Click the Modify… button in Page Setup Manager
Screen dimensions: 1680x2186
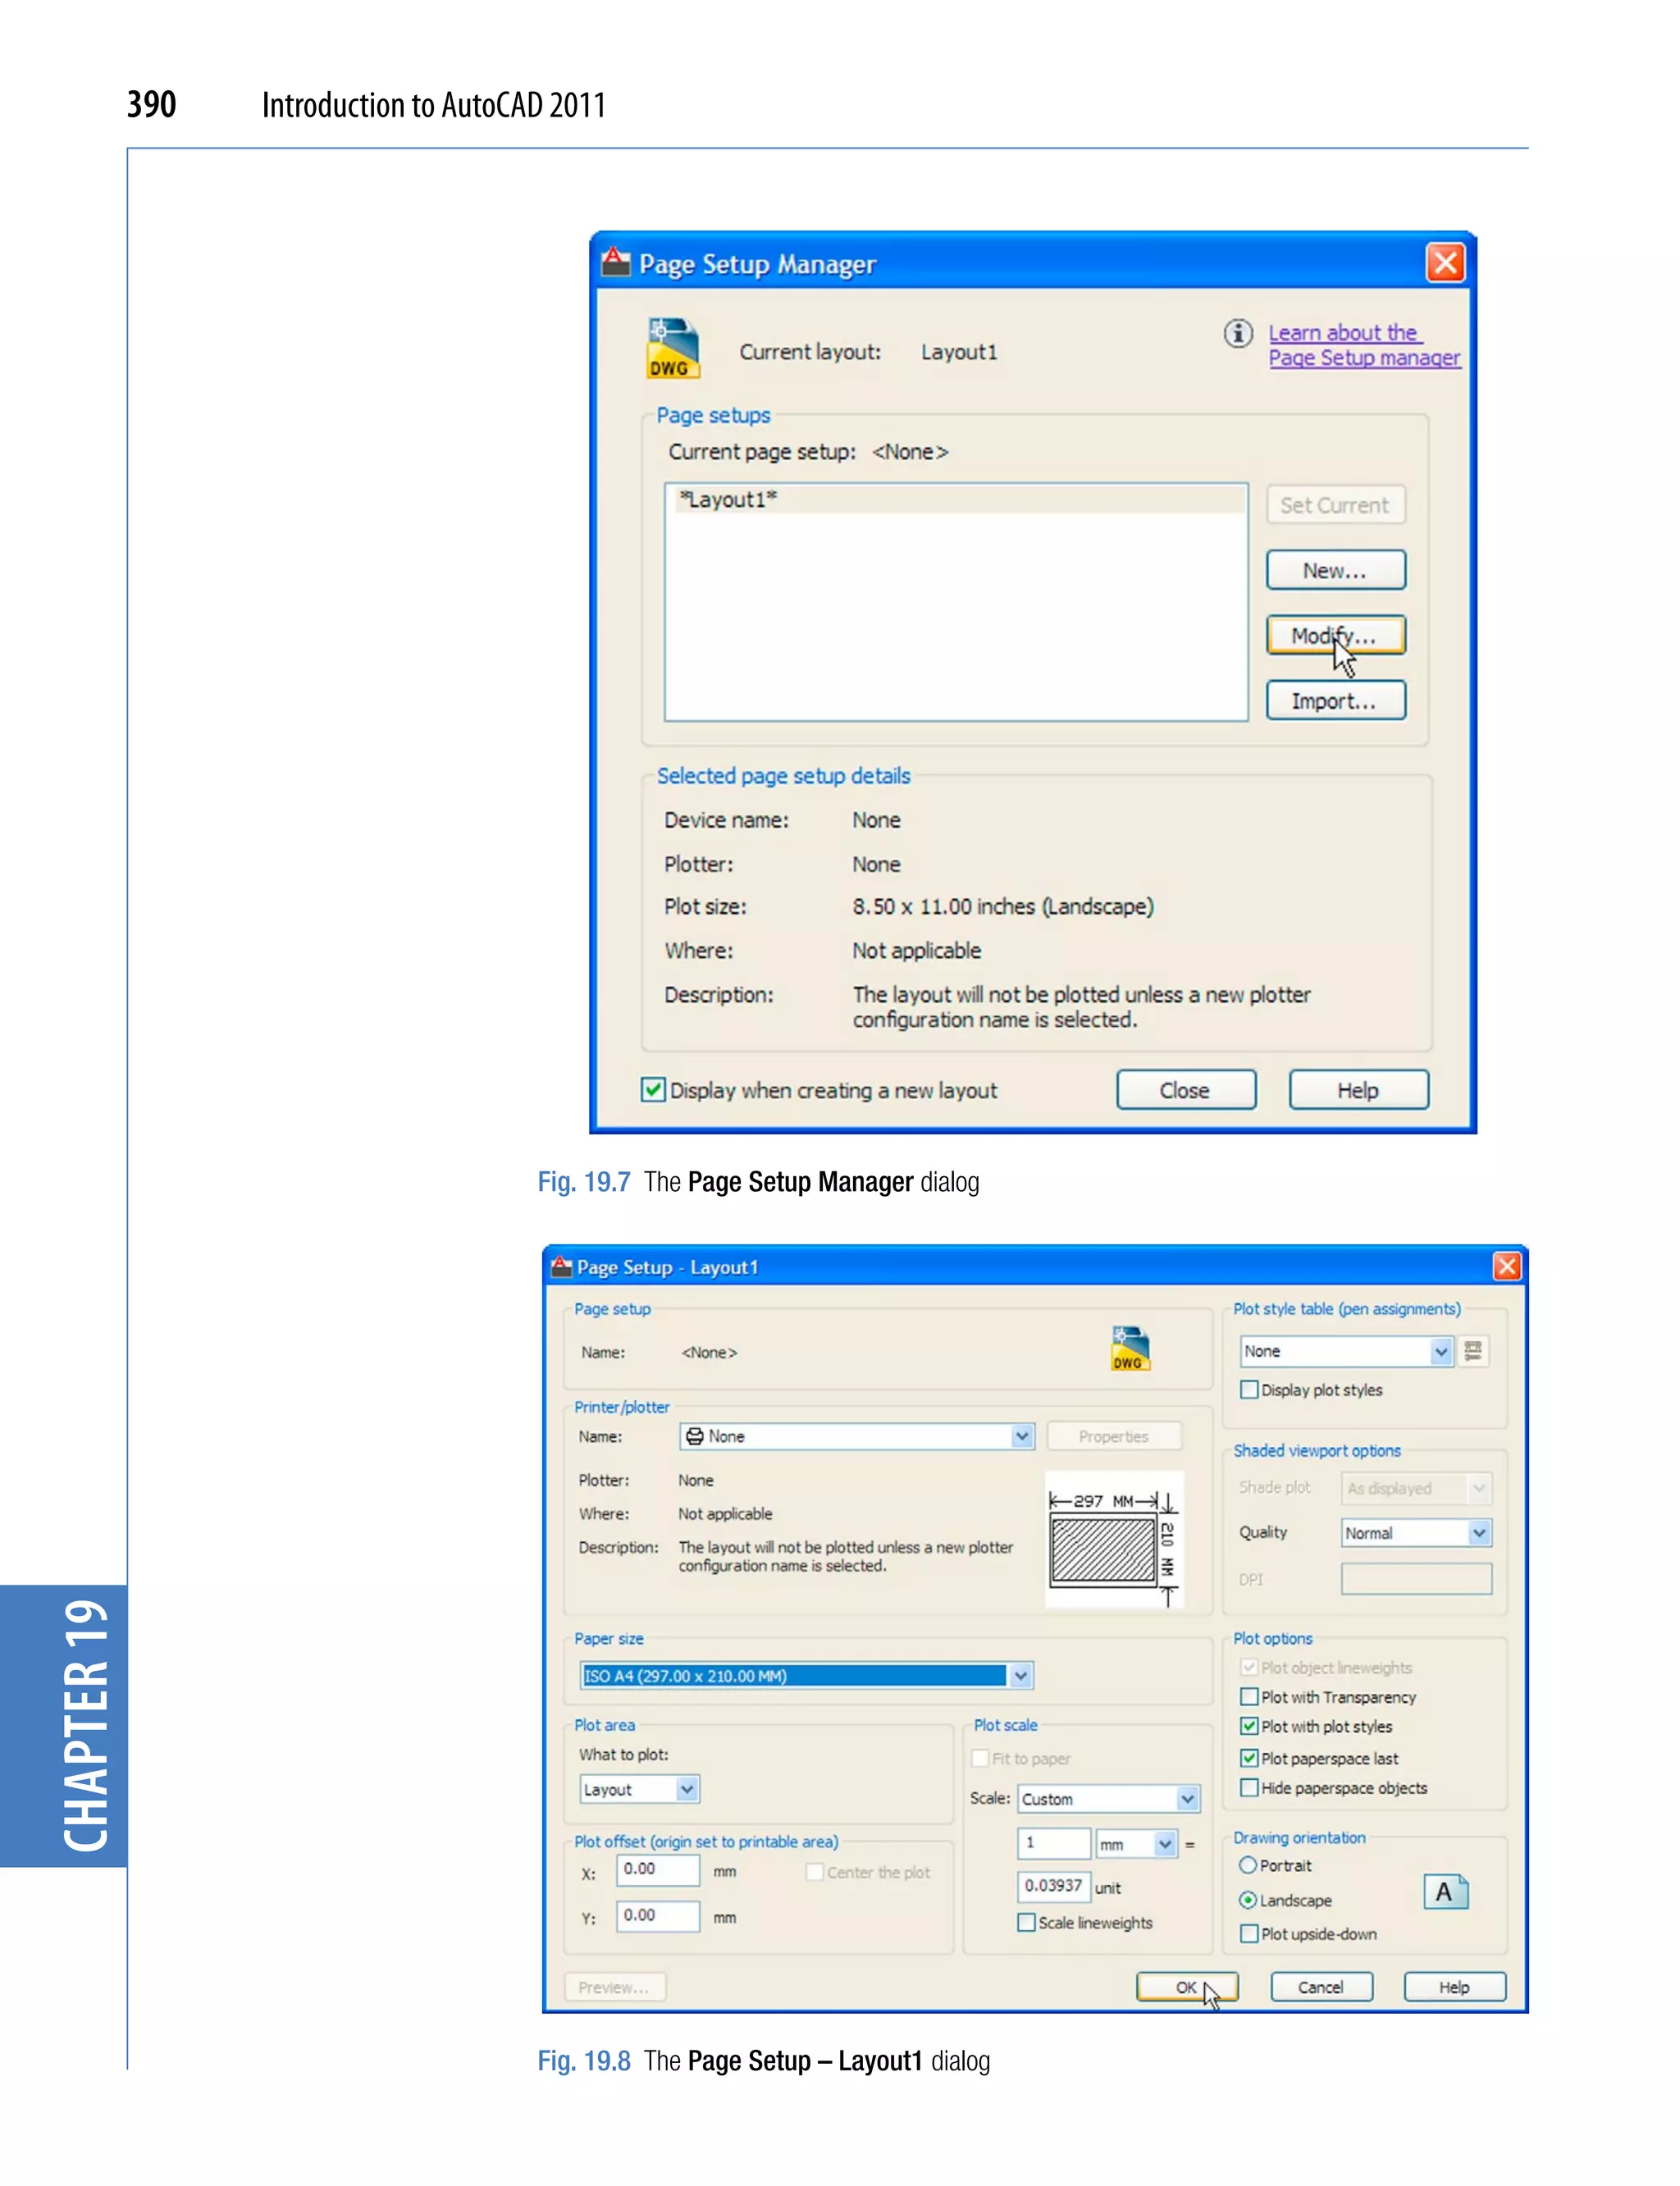click(x=1335, y=635)
